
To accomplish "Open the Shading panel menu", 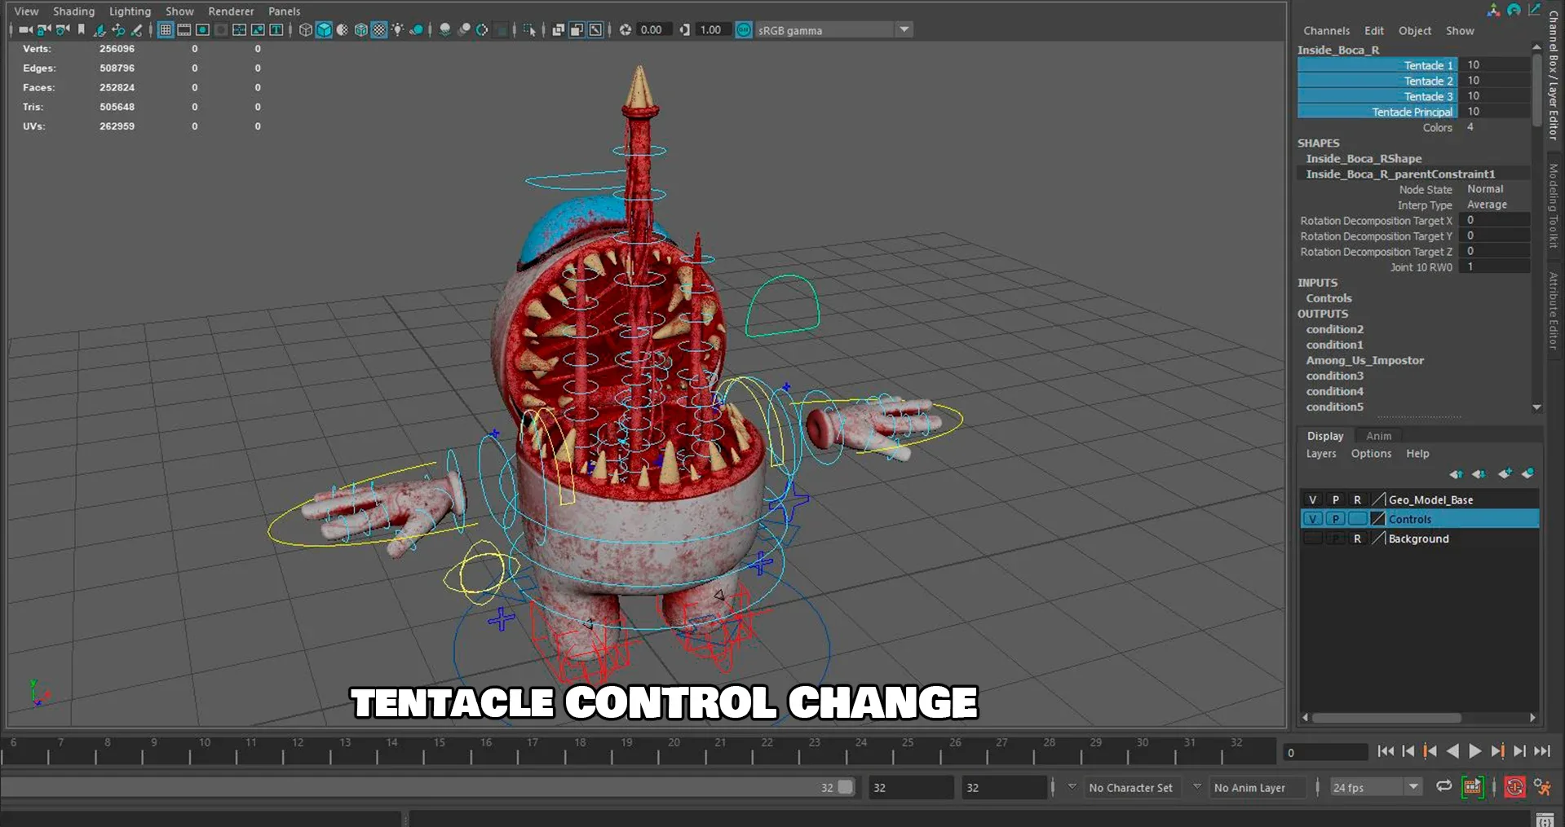I will [73, 11].
